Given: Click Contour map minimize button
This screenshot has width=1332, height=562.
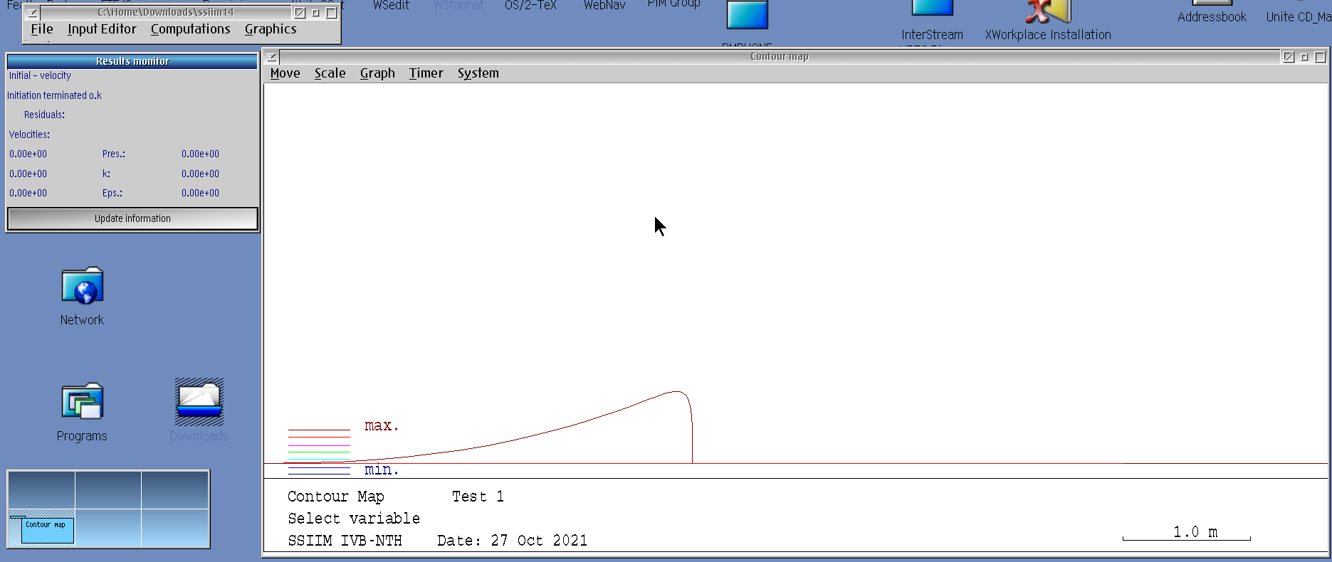Looking at the screenshot, I should point(1304,57).
